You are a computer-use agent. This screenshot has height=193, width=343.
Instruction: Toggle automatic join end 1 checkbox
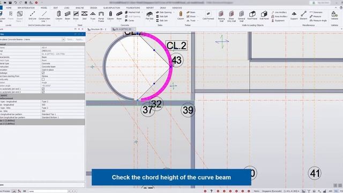(43, 89)
